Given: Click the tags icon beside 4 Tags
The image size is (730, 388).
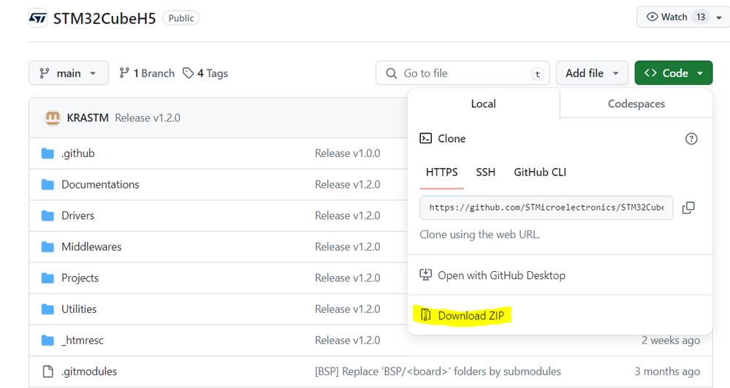Looking at the screenshot, I should 188,73.
